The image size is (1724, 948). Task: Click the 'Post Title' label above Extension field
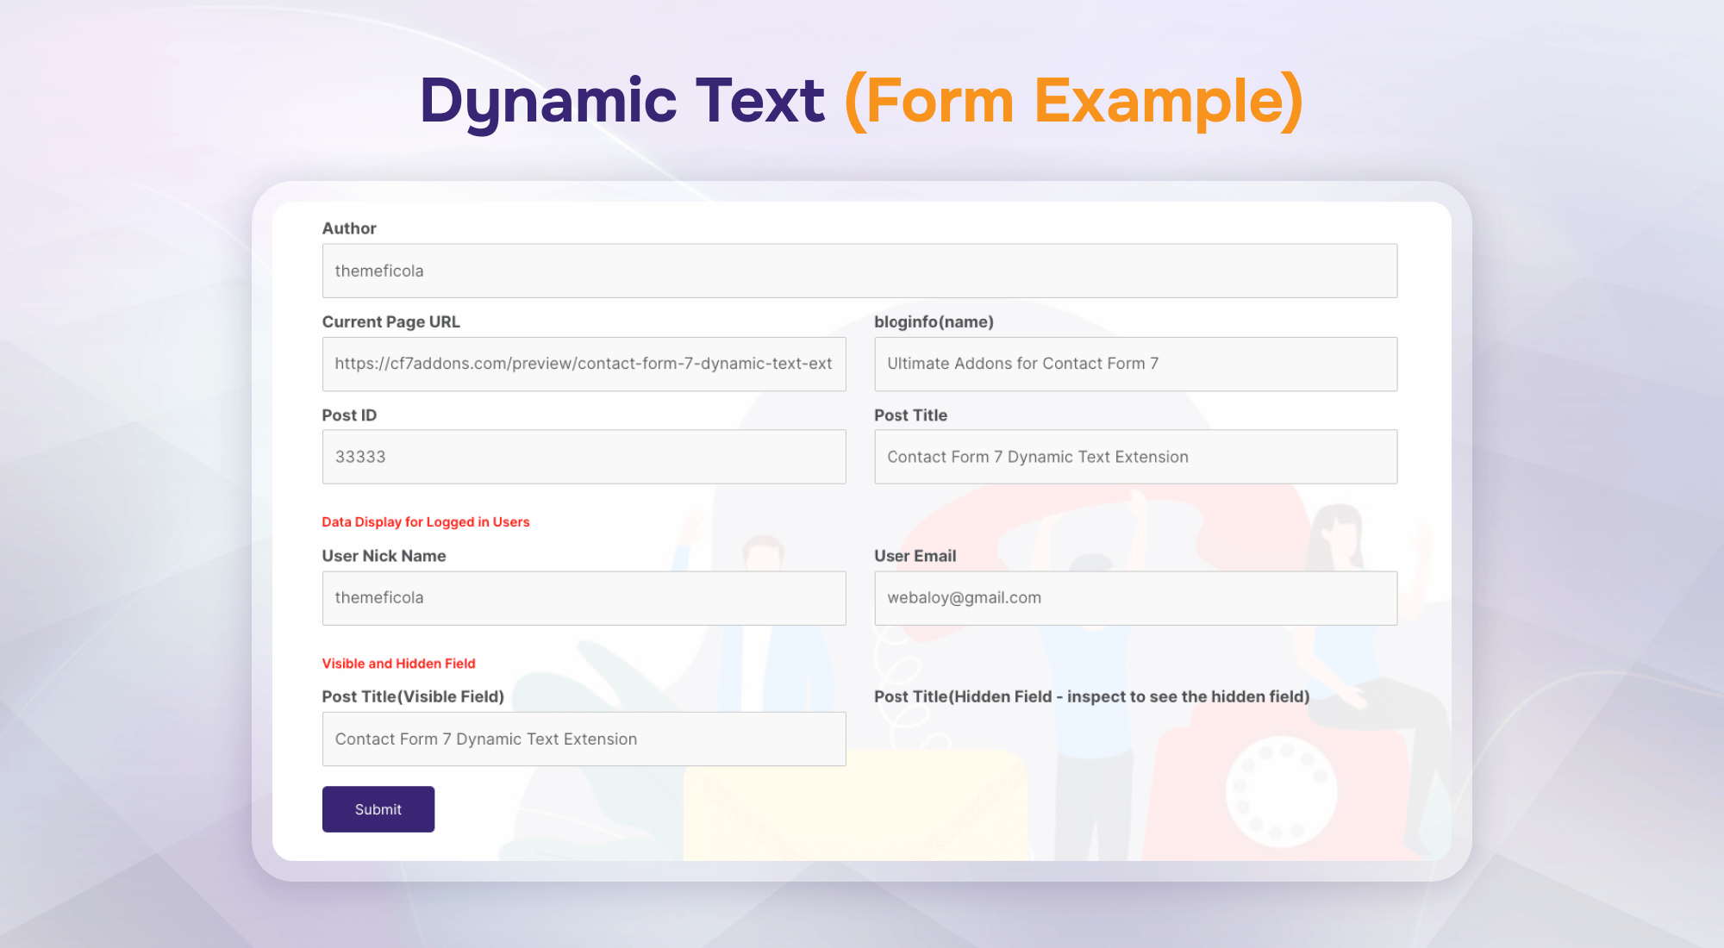[x=910, y=415]
